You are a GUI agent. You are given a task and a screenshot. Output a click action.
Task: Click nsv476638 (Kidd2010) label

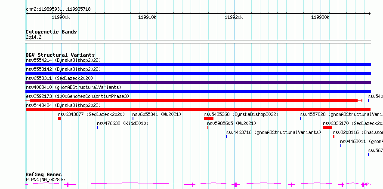(x=123, y=123)
